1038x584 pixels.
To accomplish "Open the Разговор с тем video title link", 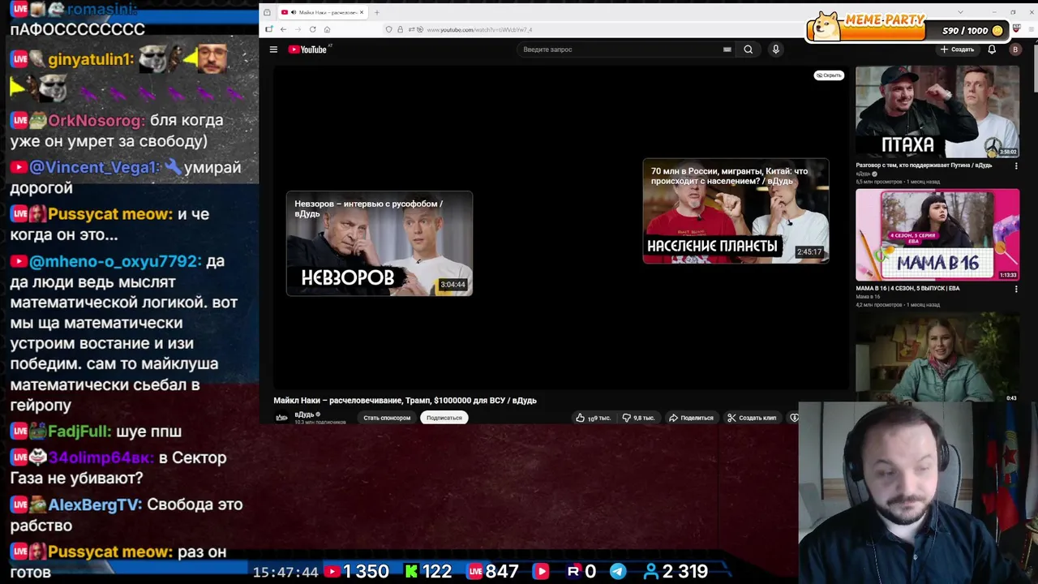I will click(x=924, y=165).
